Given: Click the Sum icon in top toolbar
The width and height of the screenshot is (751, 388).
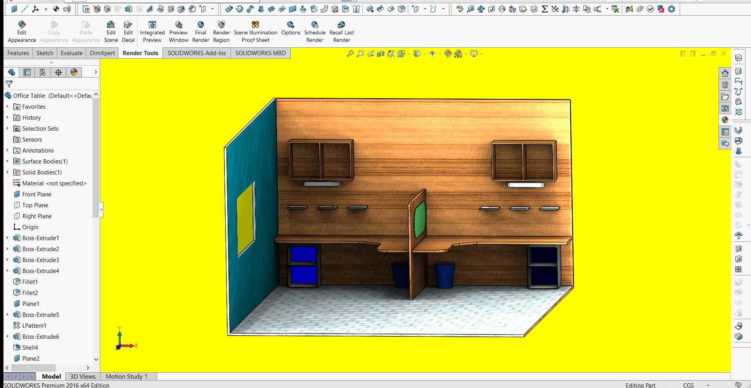Looking at the screenshot, I should tap(545, 9).
